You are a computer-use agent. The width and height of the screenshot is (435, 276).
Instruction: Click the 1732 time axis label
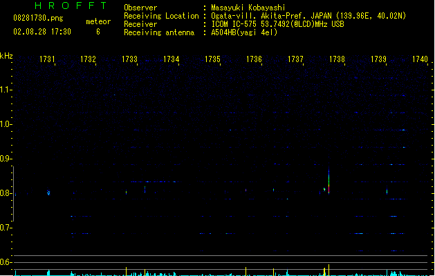pyautogui.click(x=88, y=59)
